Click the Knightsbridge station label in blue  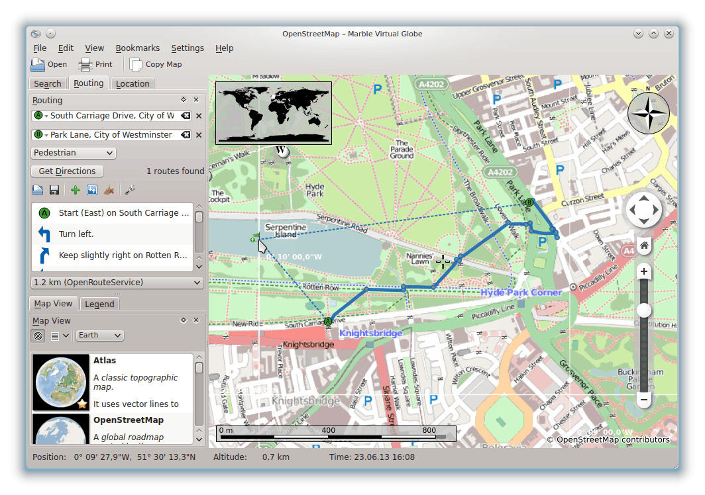tap(370, 334)
